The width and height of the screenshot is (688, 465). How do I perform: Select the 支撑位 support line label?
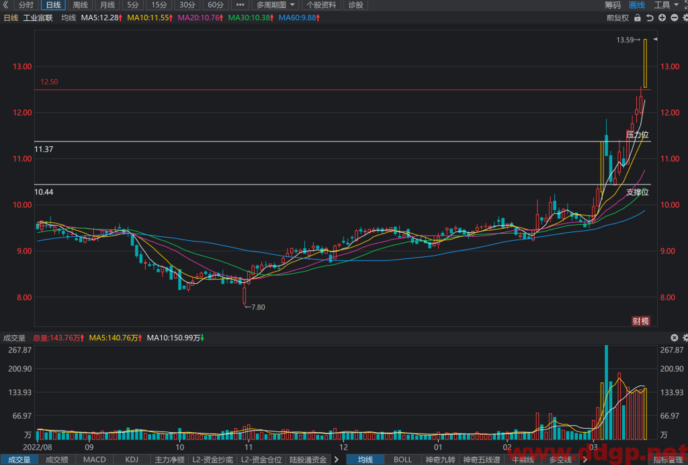pyautogui.click(x=637, y=192)
